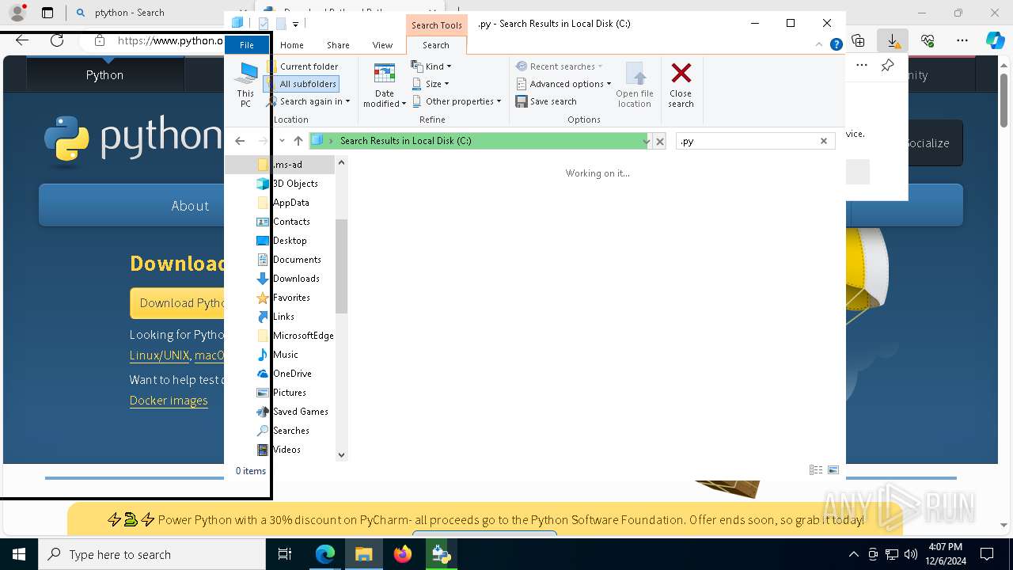Click About in python.org menu
The image size is (1013, 570).
pyautogui.click(x=190, y=206)
